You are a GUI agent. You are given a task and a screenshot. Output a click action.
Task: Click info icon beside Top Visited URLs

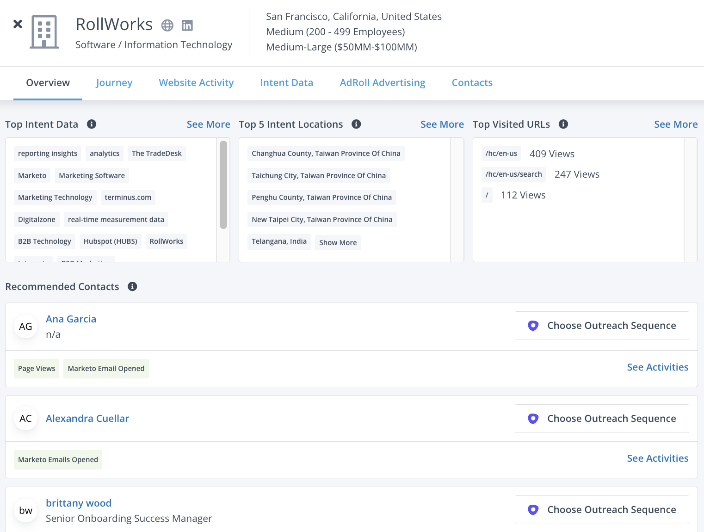point(563,124)
